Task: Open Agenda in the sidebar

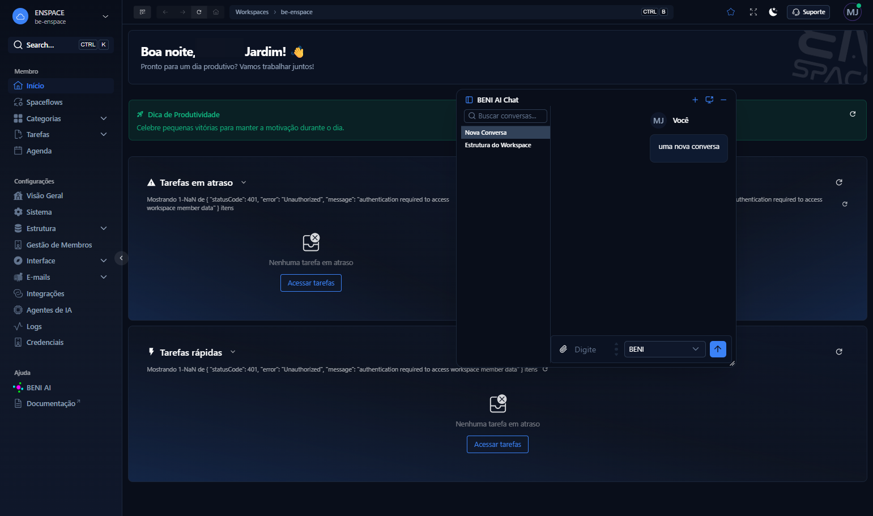Action: click(x=61, y=151)
